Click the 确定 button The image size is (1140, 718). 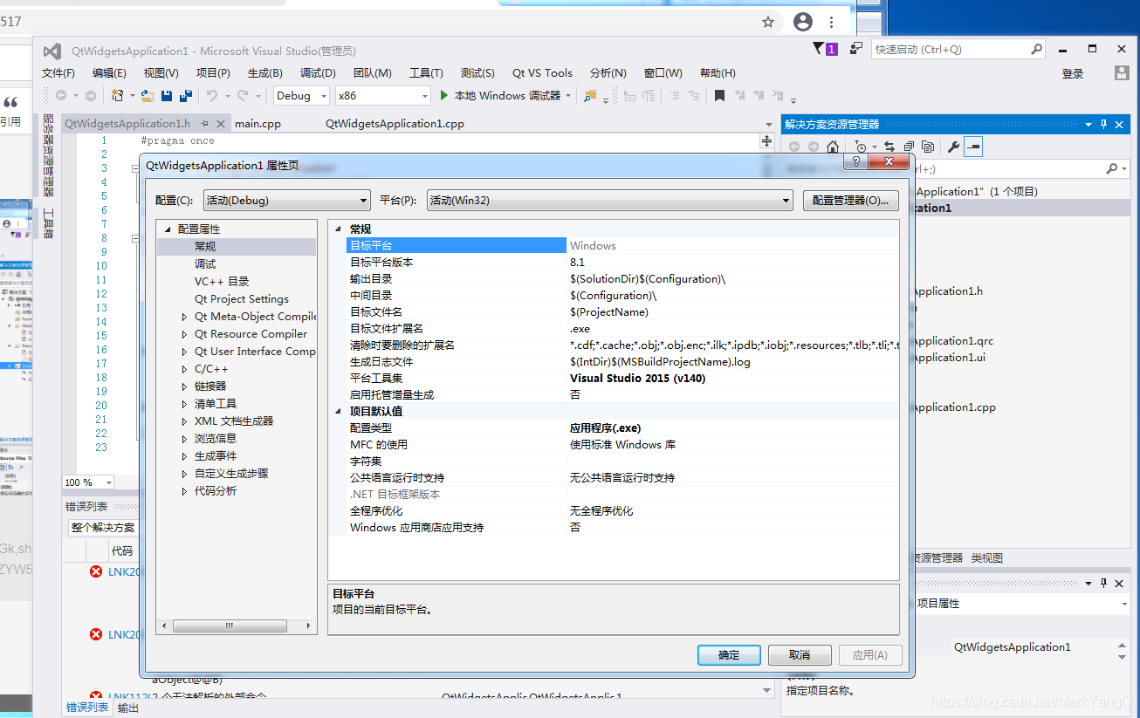(x=729, y=655)
